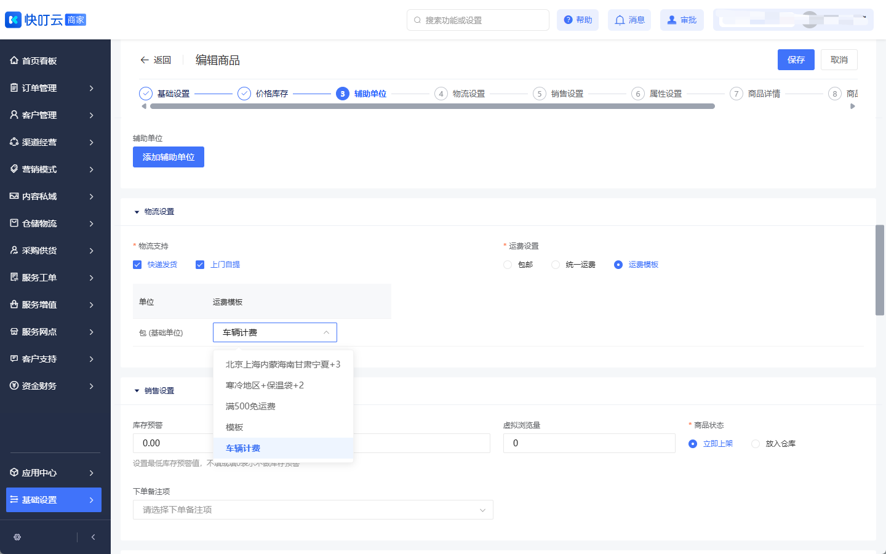Click the vertical page scrollbar

(x=880, y=270)
